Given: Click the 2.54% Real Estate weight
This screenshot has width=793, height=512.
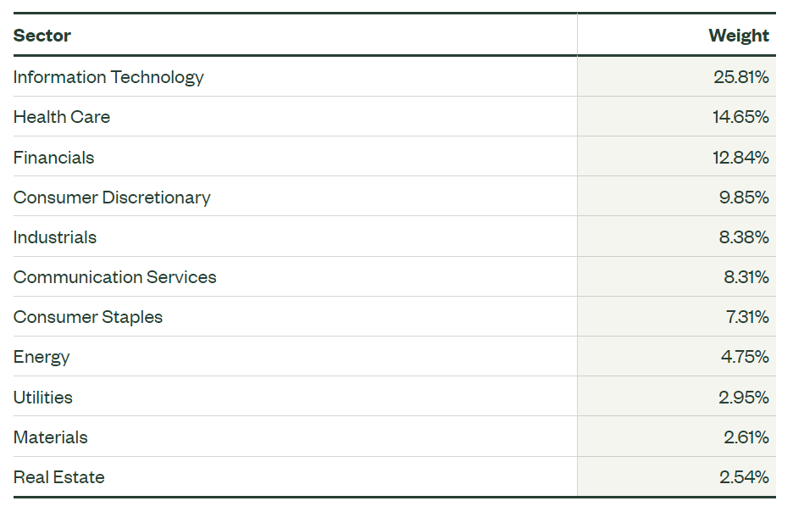Looking at the screenshot, I should pyautogui.click(x=745, y=477).
